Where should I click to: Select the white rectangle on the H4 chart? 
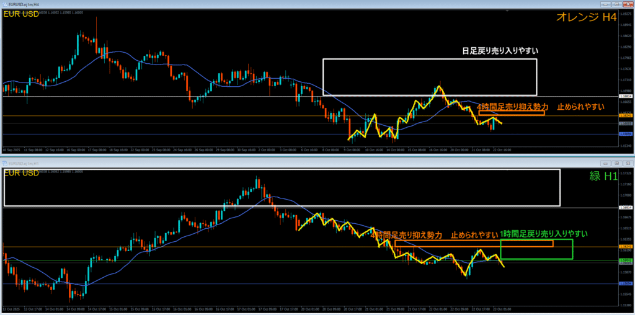coord(429,60)
